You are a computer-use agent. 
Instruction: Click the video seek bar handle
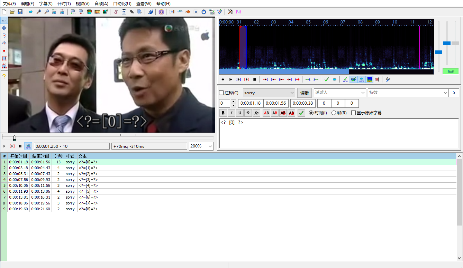[x=15, y=138]
